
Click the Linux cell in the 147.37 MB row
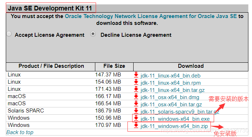coord(14,75)
